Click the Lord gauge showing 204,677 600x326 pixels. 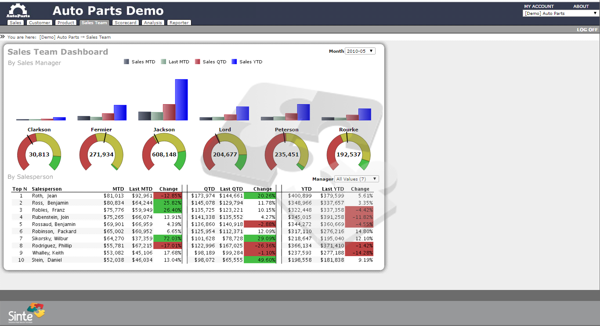225,152
